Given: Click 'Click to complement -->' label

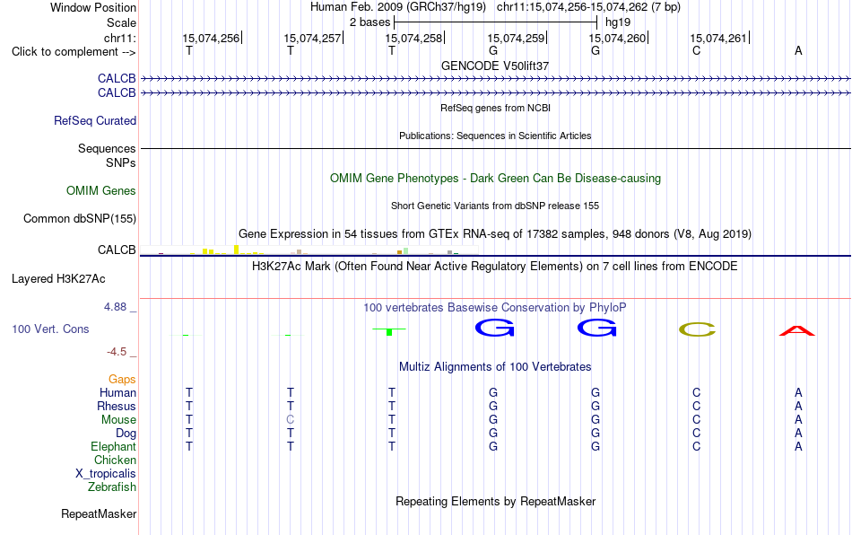Looking at the screenshot, I should (74, 52).
